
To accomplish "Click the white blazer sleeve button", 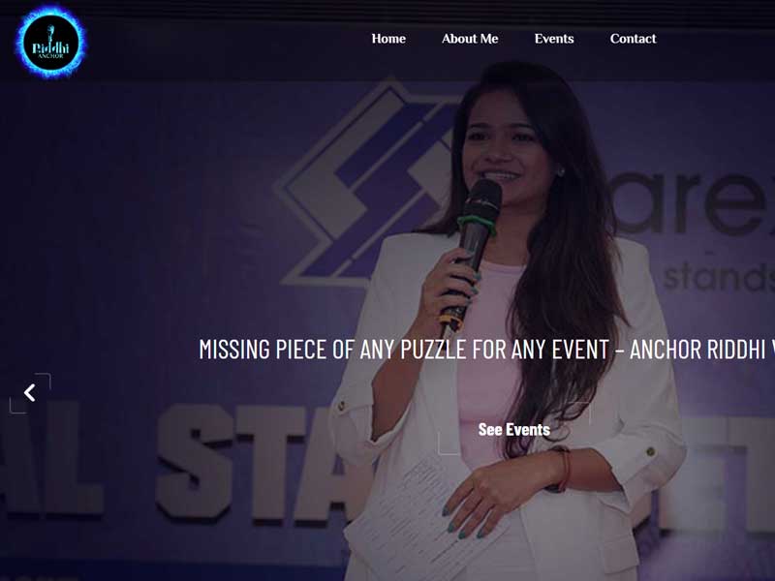I will click(650, 451).
